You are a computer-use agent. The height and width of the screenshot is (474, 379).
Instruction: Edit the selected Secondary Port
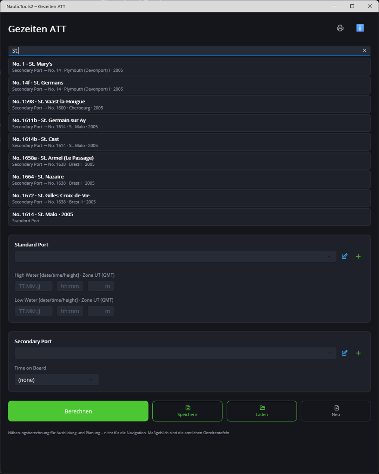pos(345,353)
